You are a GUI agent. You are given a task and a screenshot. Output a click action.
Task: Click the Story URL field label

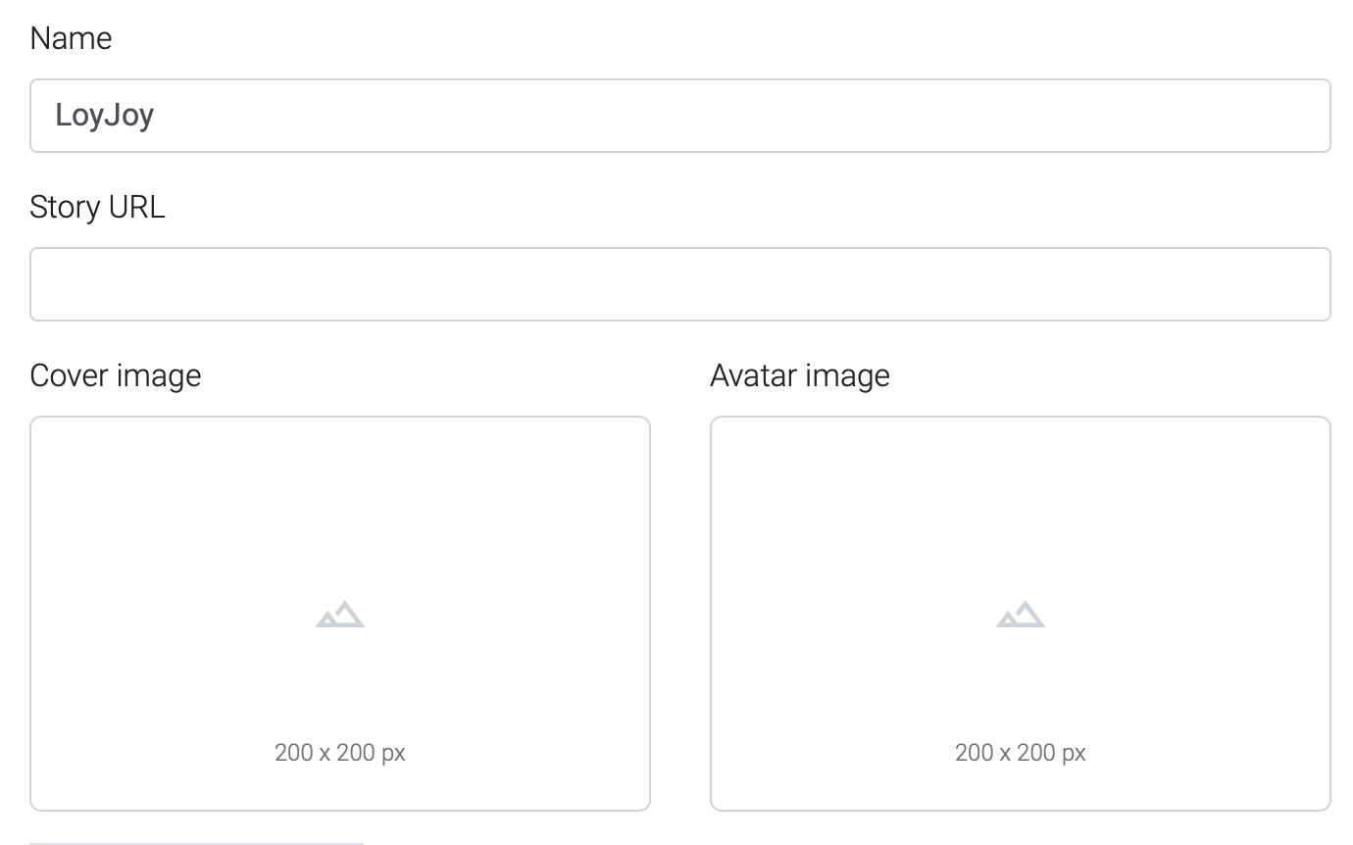pyautogui.click(x=98, y=207)
